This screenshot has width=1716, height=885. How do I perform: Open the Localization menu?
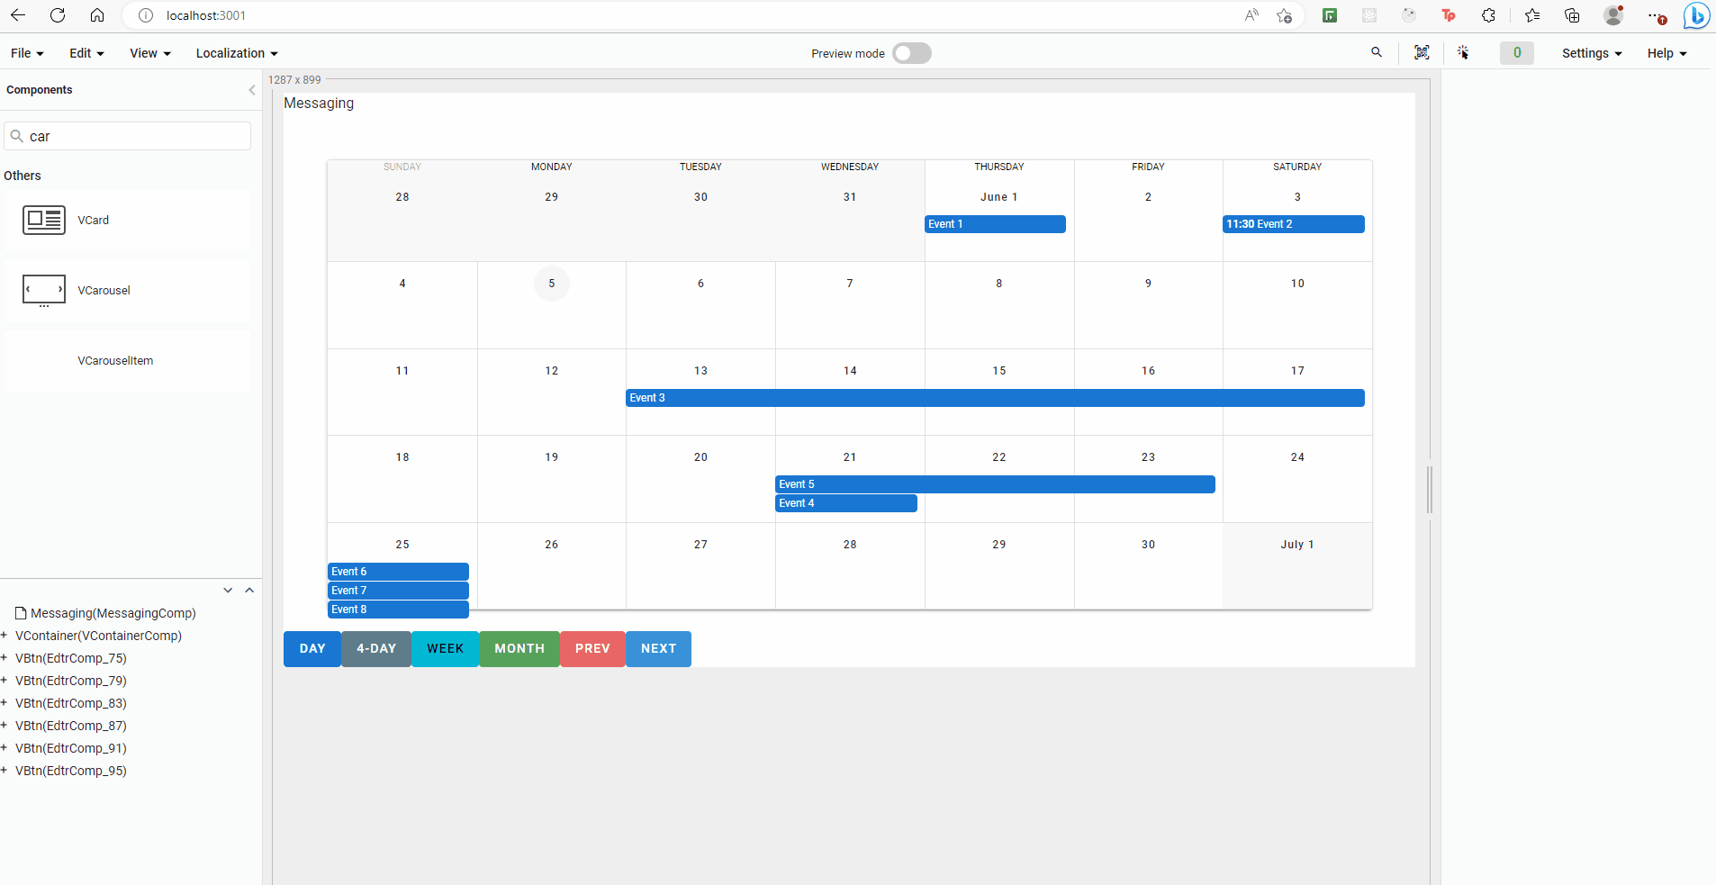point(236,53)
